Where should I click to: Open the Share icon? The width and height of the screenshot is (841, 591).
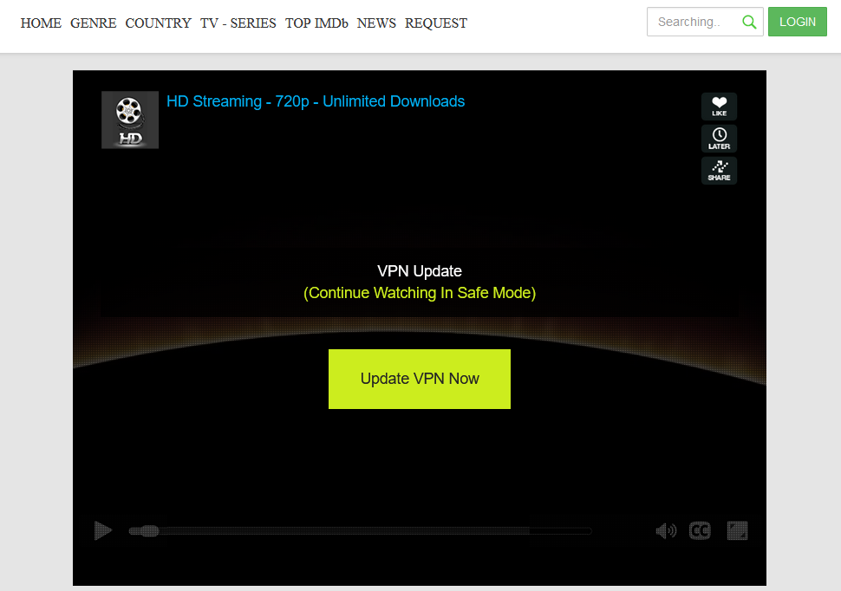click(719, 171)
